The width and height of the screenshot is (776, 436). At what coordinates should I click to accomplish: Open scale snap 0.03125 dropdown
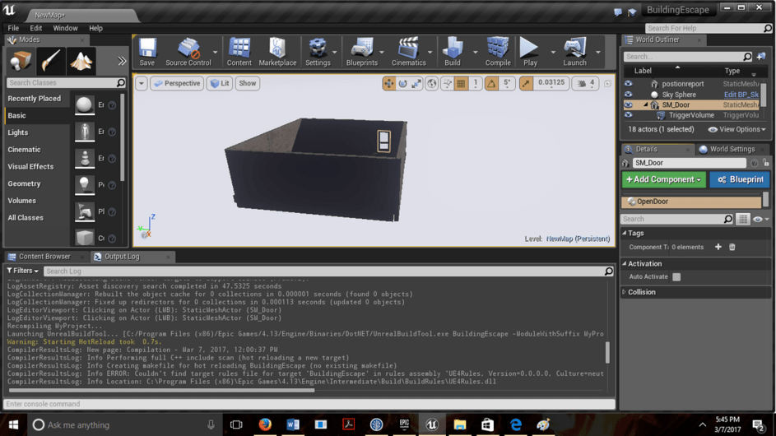(551, 83)
